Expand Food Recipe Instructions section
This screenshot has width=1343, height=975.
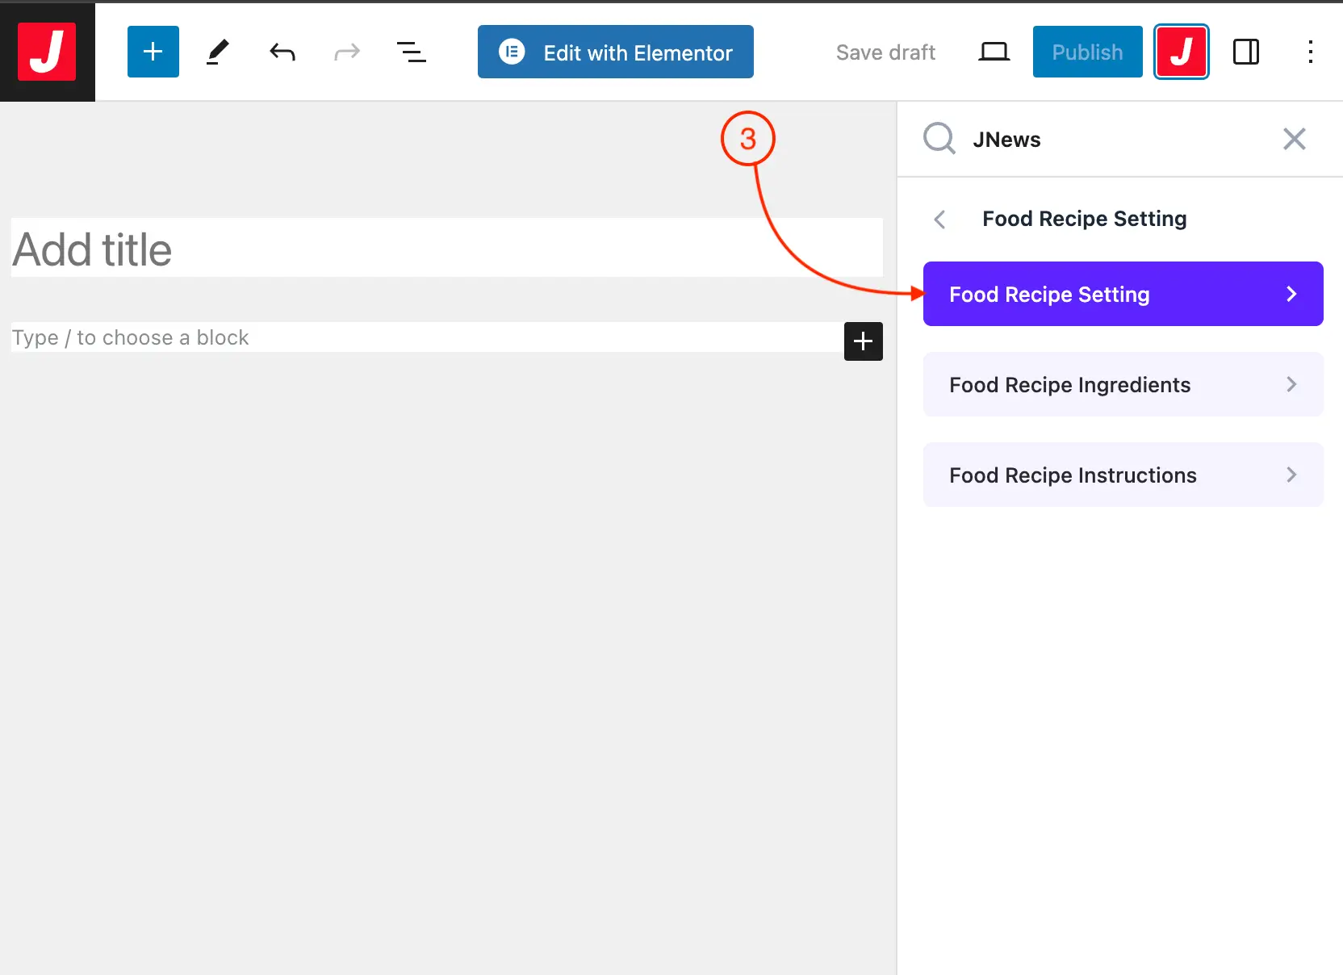[x=1123, y=475]
